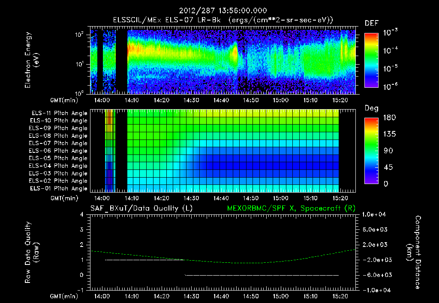Click the MEXORBMC/SPF X, Spacecraft (R) legend
This screenshot has width=439, height=303.
291,208
